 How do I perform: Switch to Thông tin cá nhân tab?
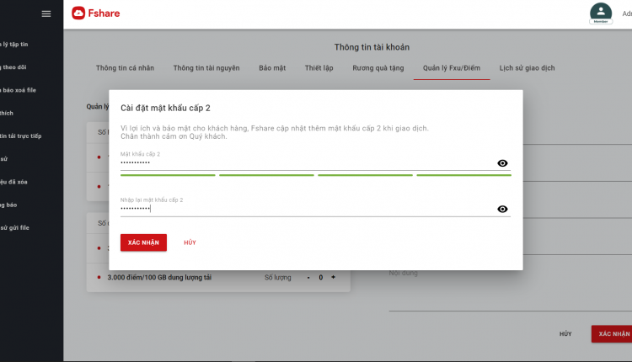tap(125, 68)
